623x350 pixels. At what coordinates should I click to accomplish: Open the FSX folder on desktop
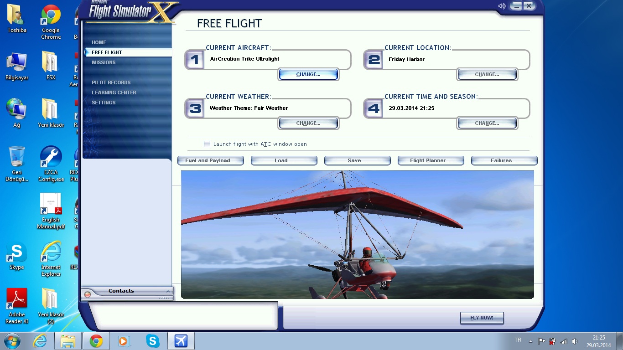point(51,66)
